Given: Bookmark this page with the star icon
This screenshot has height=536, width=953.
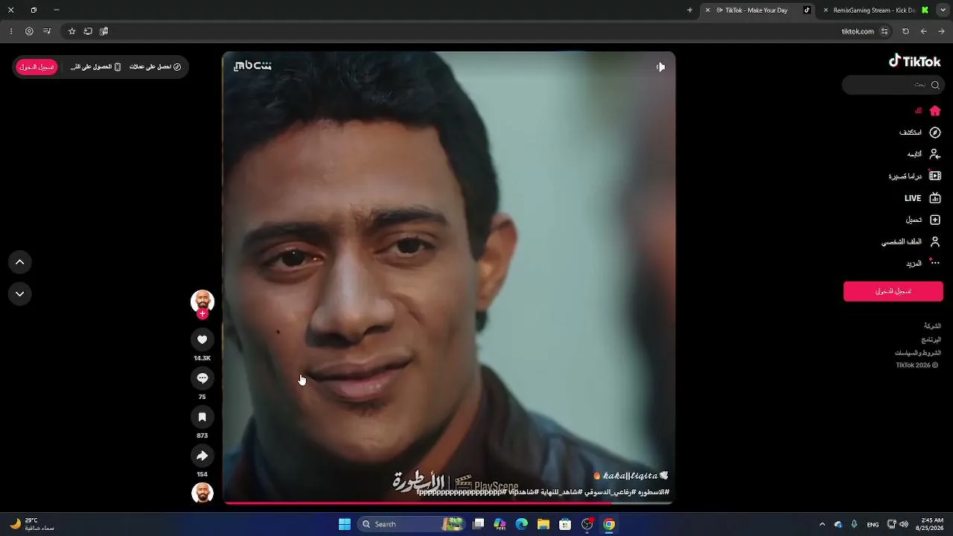Looking at the screenshot, I should point(71,31).
